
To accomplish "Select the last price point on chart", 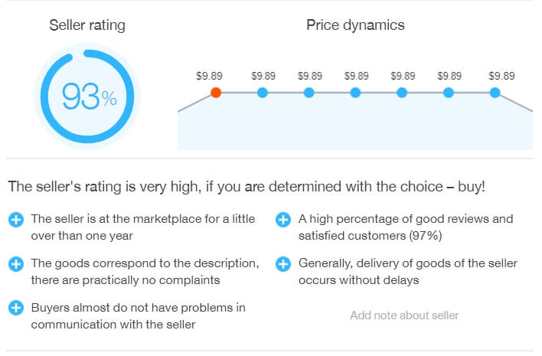I will click(x=495, y=93).
